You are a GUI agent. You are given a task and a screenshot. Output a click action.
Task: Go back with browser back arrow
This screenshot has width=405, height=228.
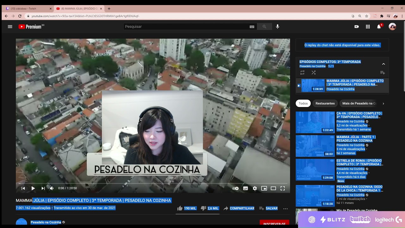point(6,16)
